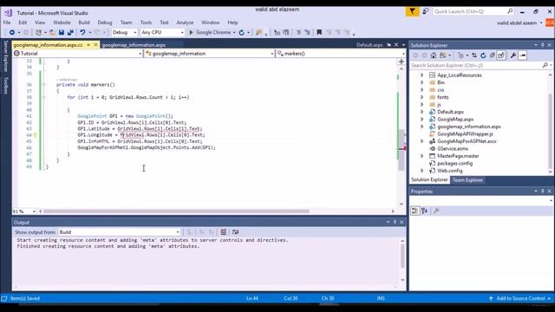Viewport: 555px width, 312px height.
Task: Click the Save icon in toolbar
Action: (x=62, y=33)
